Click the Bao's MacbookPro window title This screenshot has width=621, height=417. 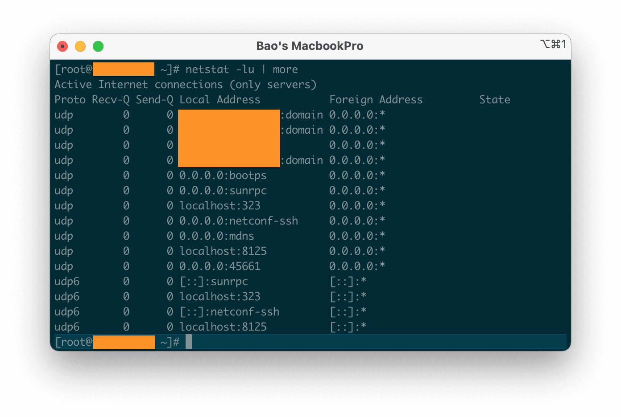pyautogui.click(x=310, y=46)
